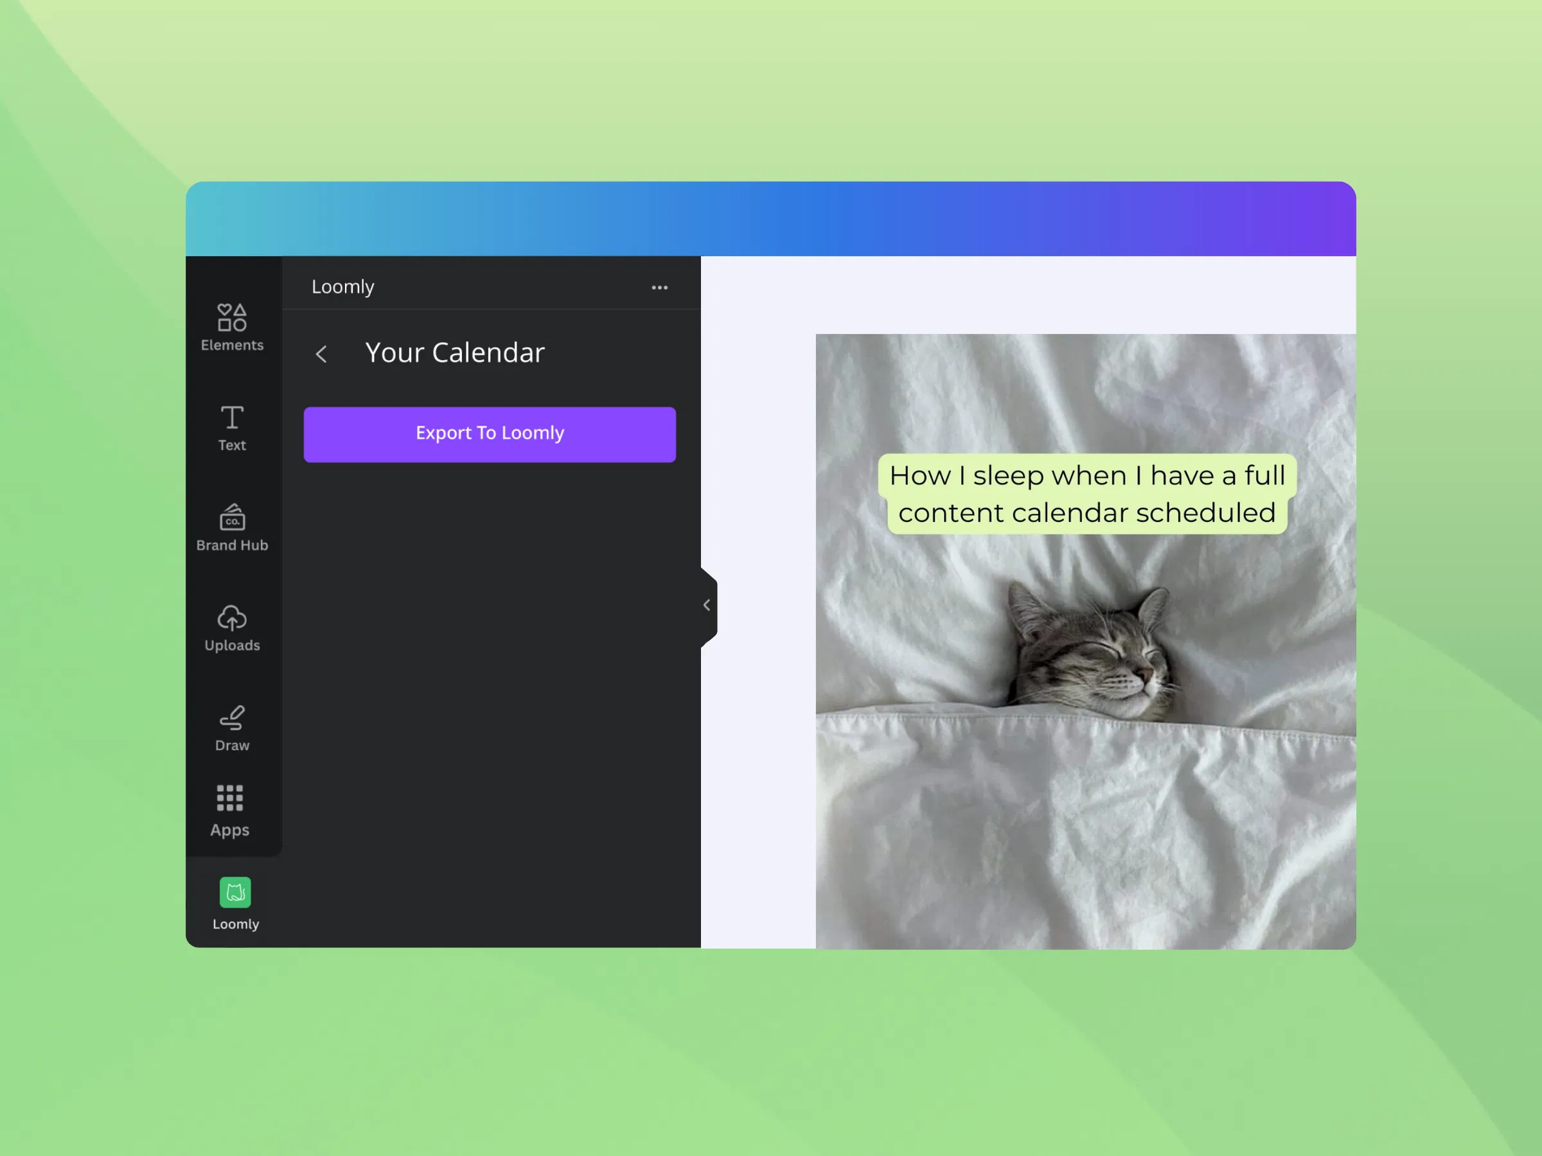1542x1156 pixels.
Task: Collapse the side panel with the arrow handle
Action: (x=708, y=605)
